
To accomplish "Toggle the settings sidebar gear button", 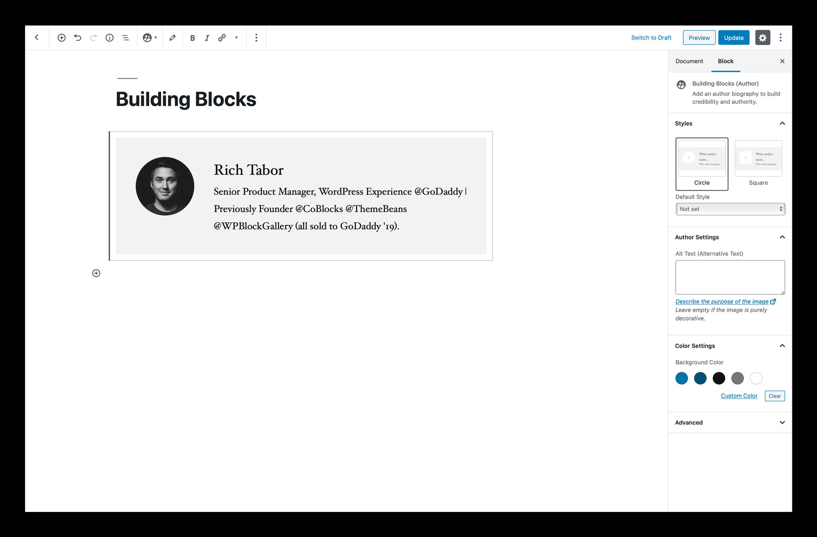I will (x=762, y=38).
